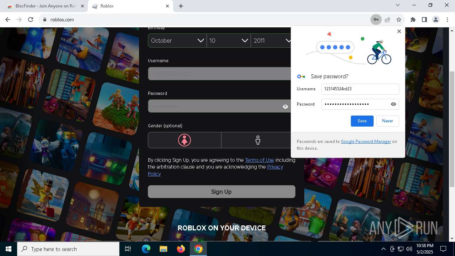Click Save in password popup
Screen dimensions: 455x256
(x=362, y=121)
